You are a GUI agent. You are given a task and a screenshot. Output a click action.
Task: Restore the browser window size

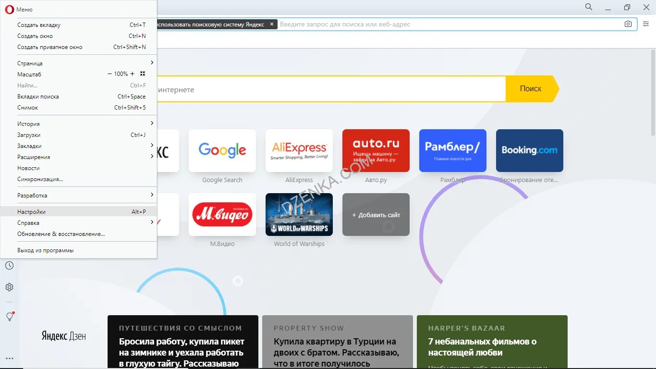[x=627, y=7]
